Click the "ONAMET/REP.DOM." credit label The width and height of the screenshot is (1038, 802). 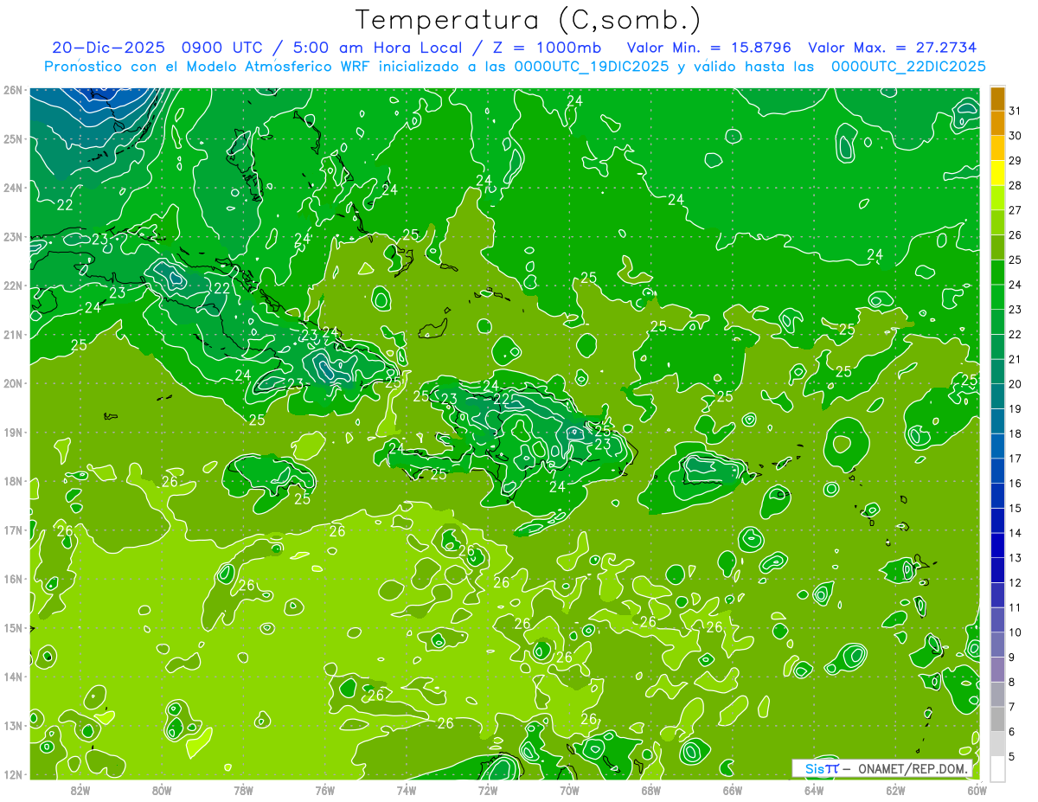(x=915, y=768)
